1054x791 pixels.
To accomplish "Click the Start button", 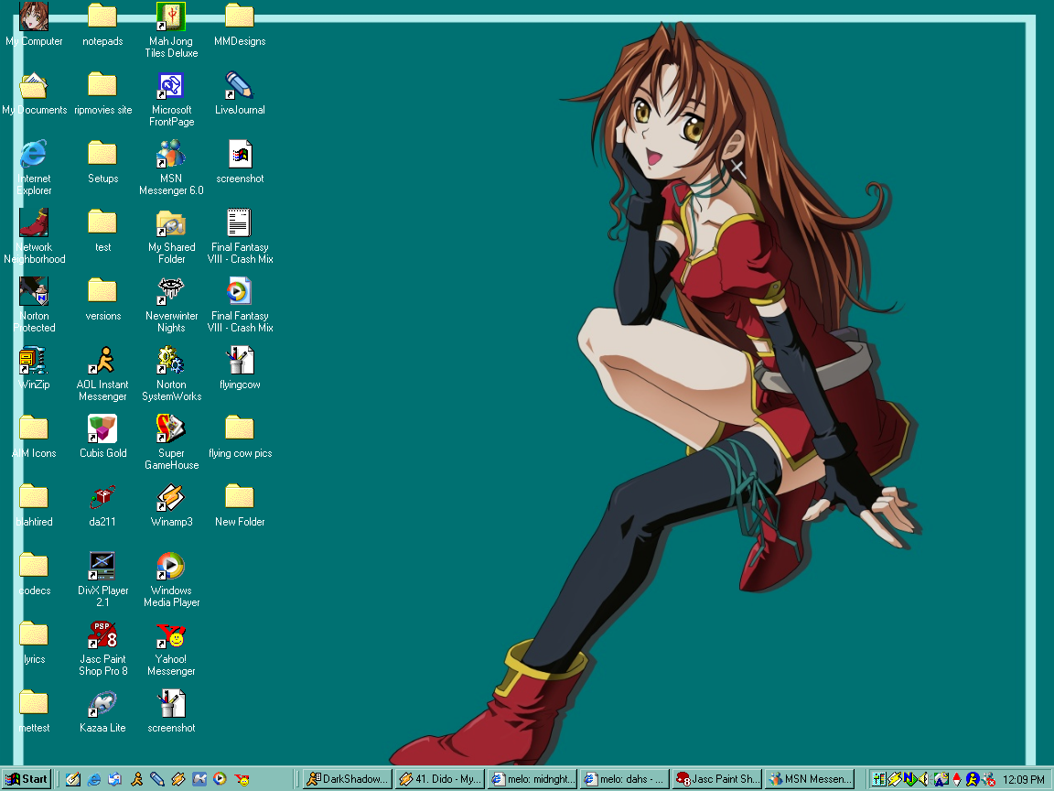I will [x=27, y=779].
